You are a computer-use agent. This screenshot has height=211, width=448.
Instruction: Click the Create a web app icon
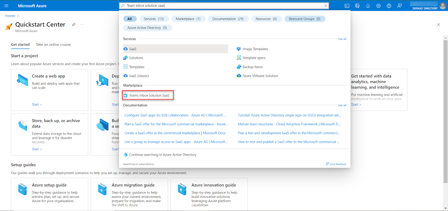point(22,80)
